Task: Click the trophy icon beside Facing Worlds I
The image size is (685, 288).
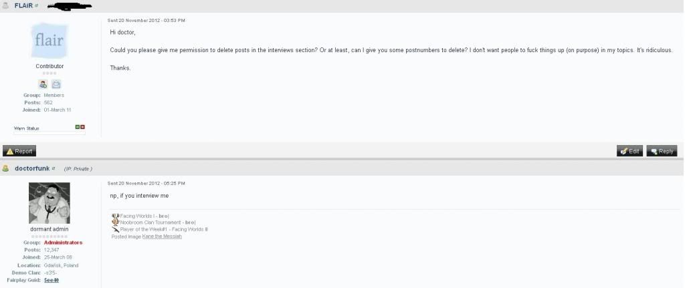Action: point(115,216)
